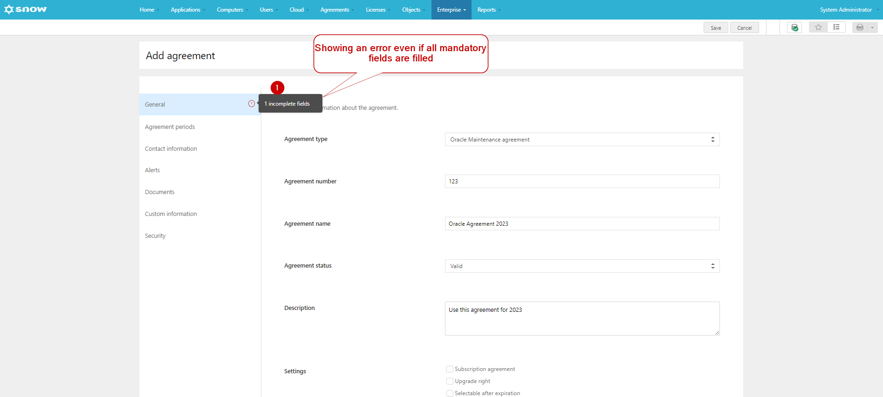The height and width of the screenshot is (397, 883).
Task: Click the Add agreement heading
Action: 180,56
